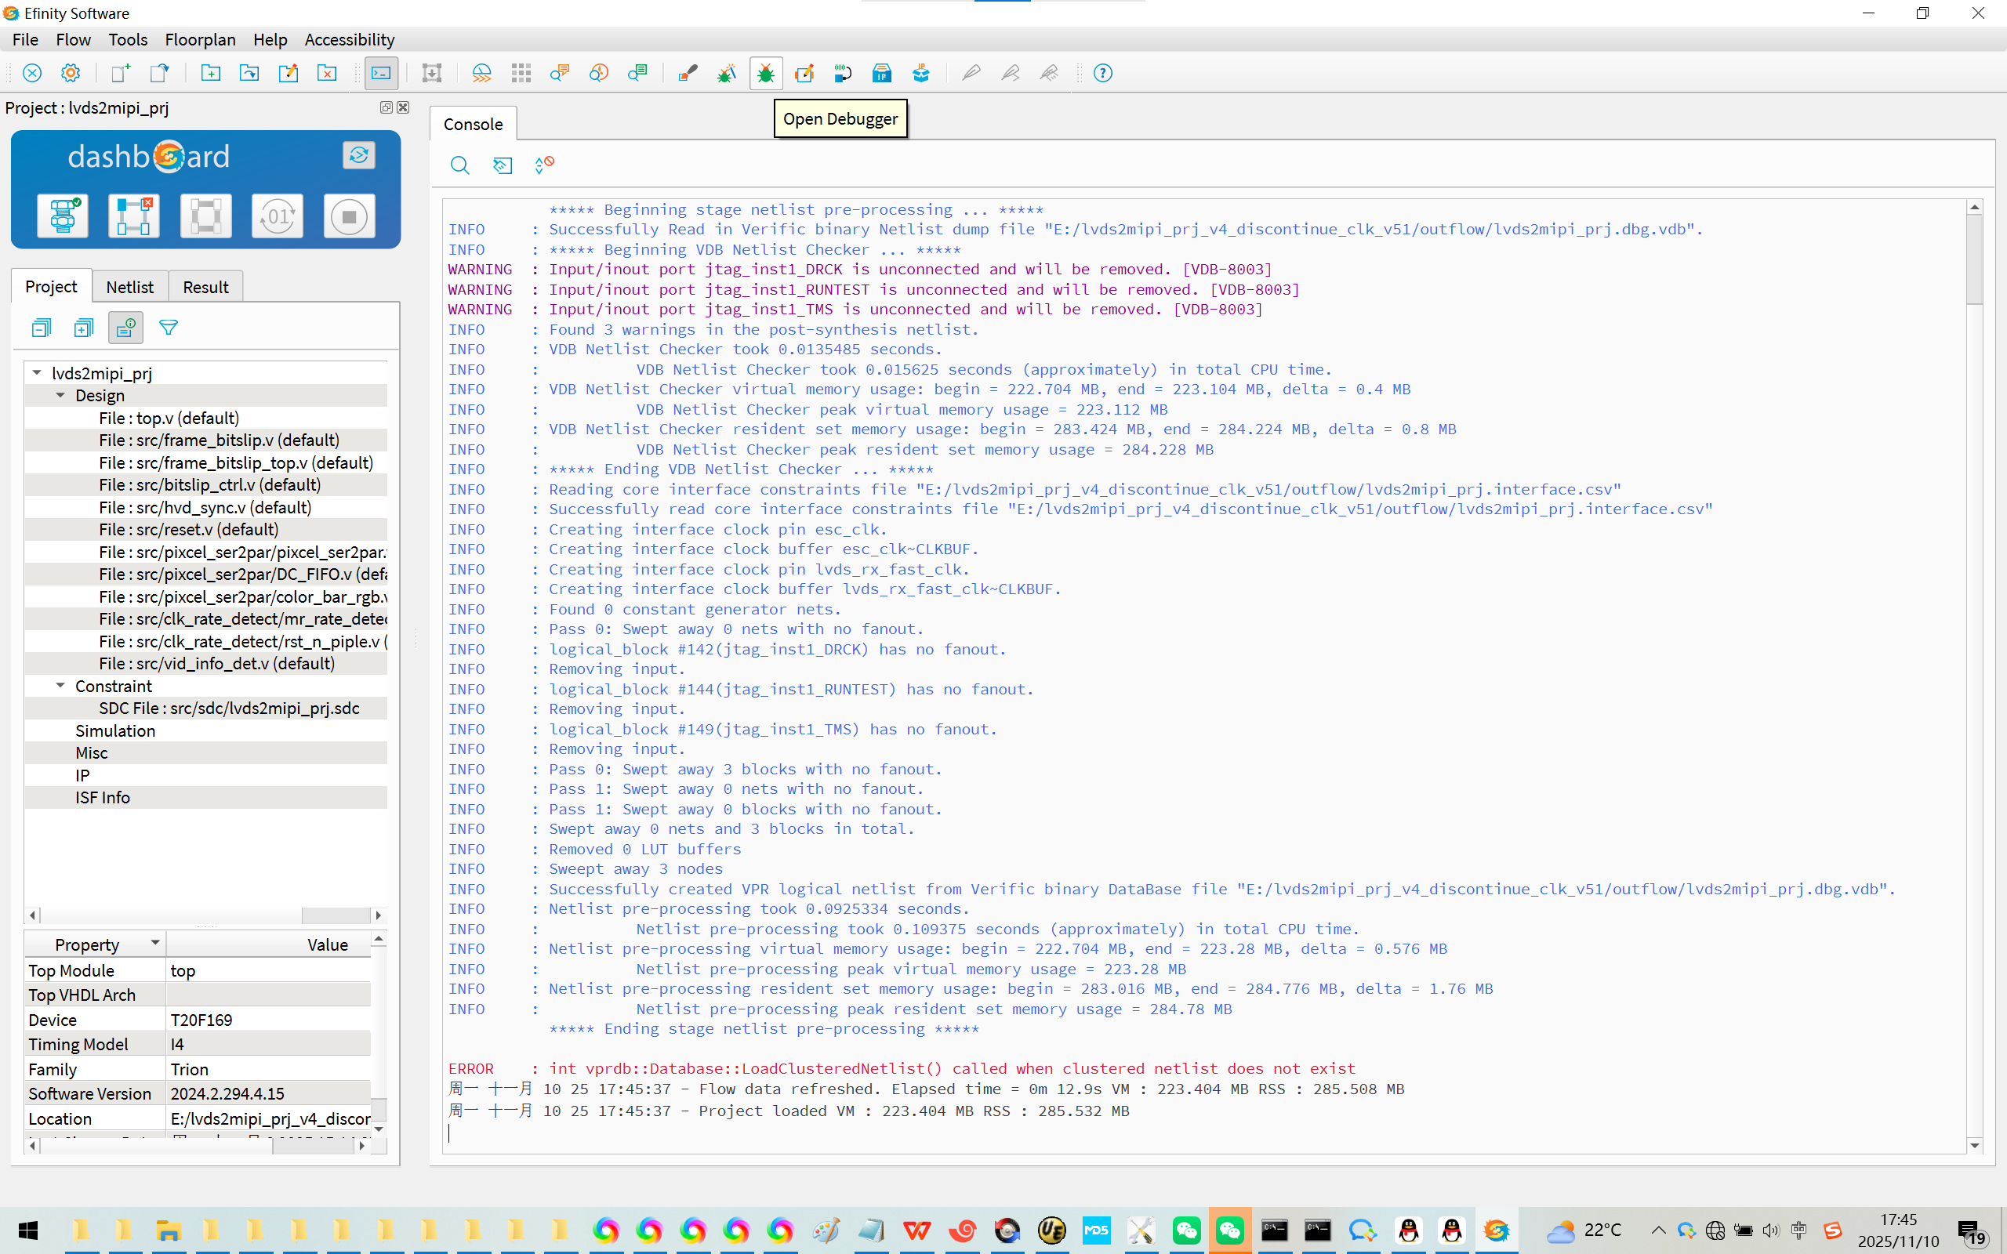Open the Floorplan menu
The height and width of the screenshot is (1254, 2007).
point(200,39)
